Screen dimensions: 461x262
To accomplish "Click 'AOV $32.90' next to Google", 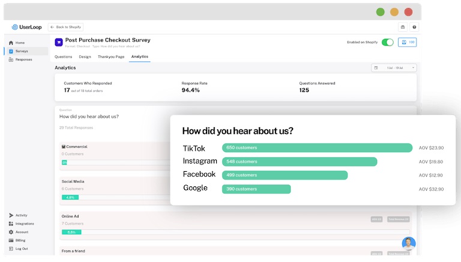I will pos(431,189).
